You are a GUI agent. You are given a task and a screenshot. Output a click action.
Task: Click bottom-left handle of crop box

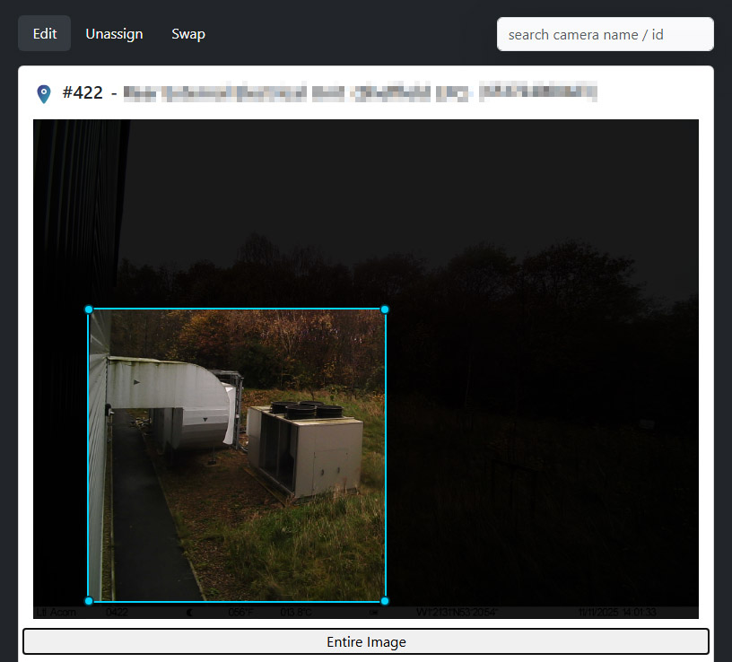coord(89,601)
